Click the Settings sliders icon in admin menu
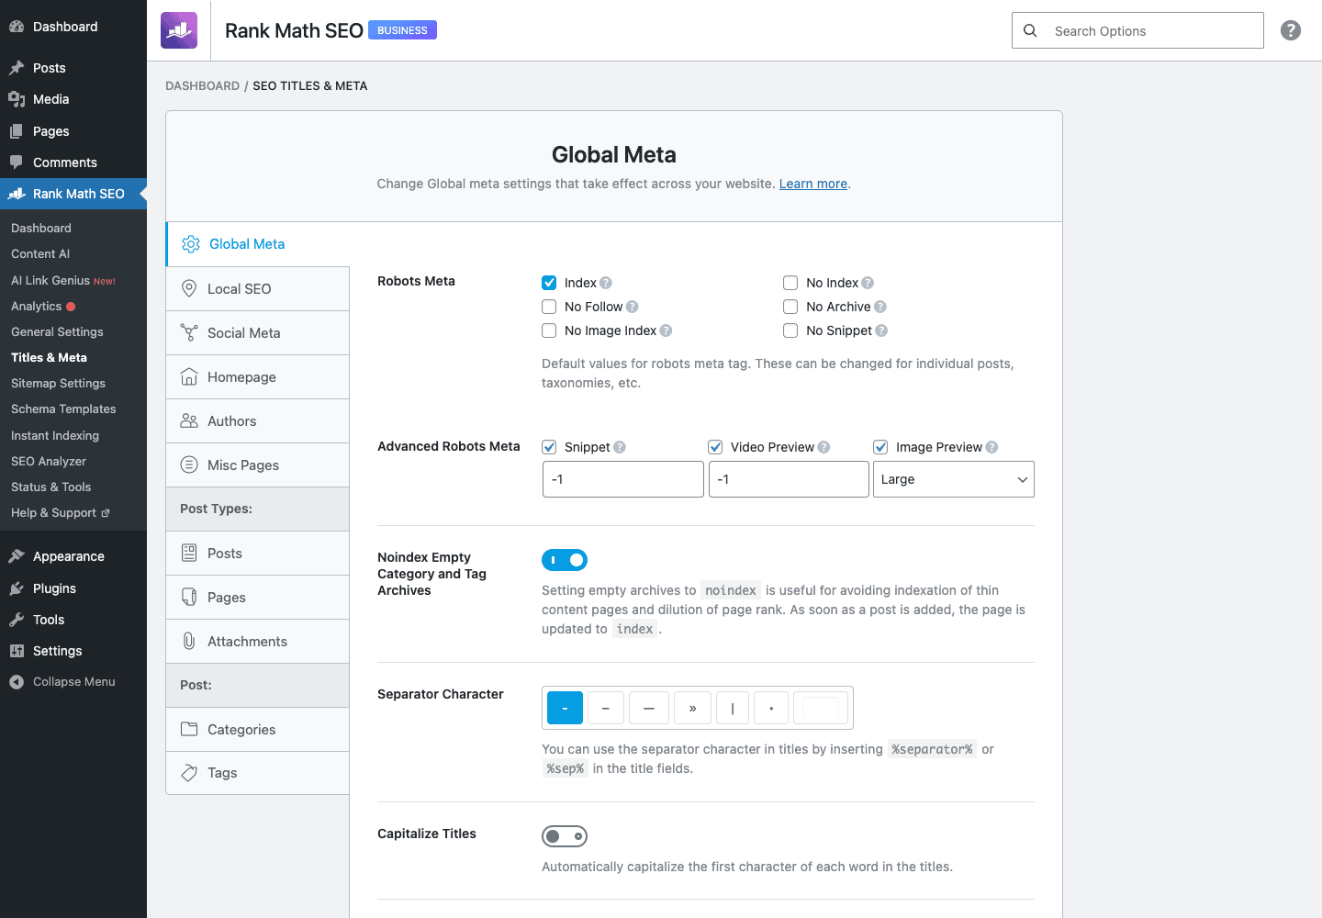1322x918 pixels. (x=17, y=651)
